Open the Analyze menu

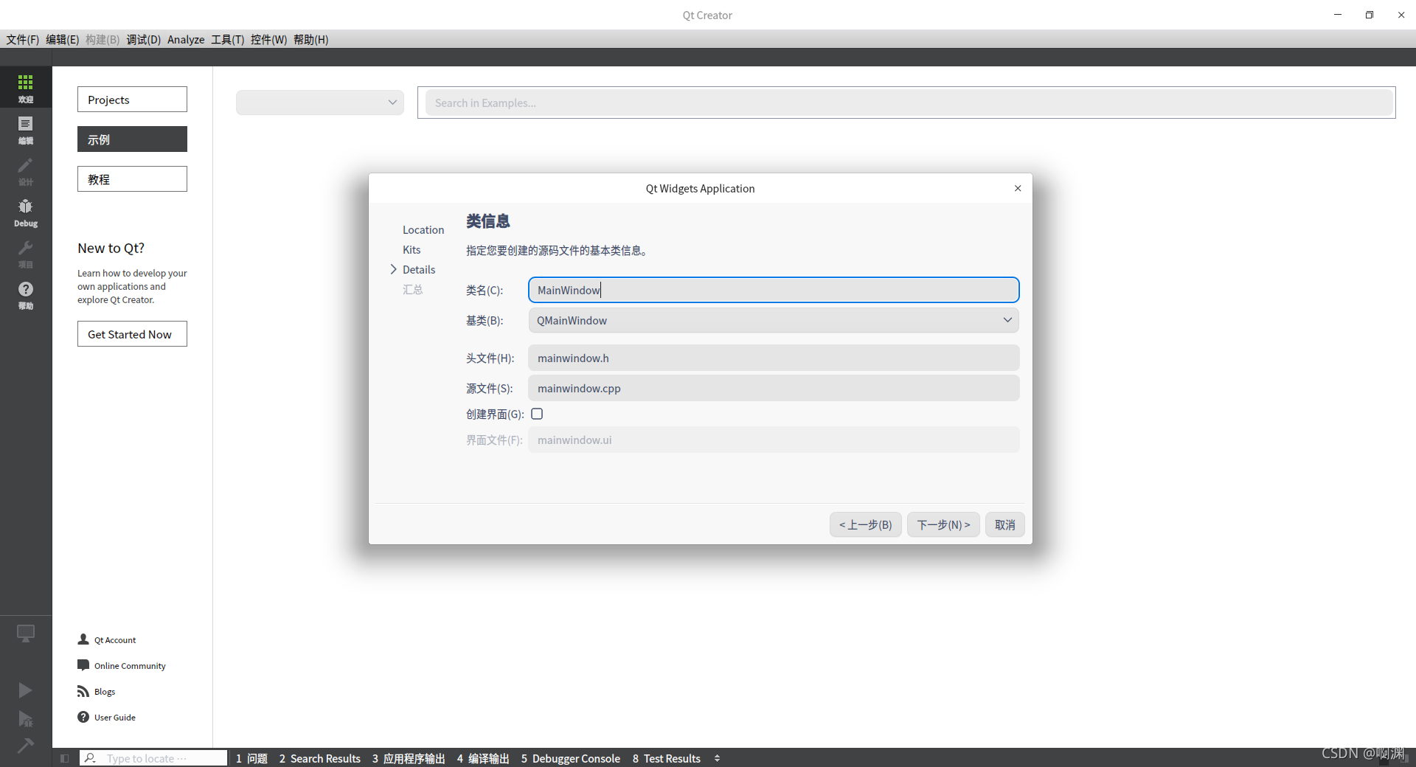(x=186, y=39)
